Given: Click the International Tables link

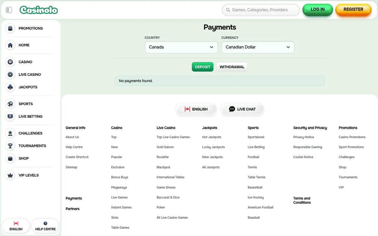Looking at the screenshot, I should pos(170,177).
